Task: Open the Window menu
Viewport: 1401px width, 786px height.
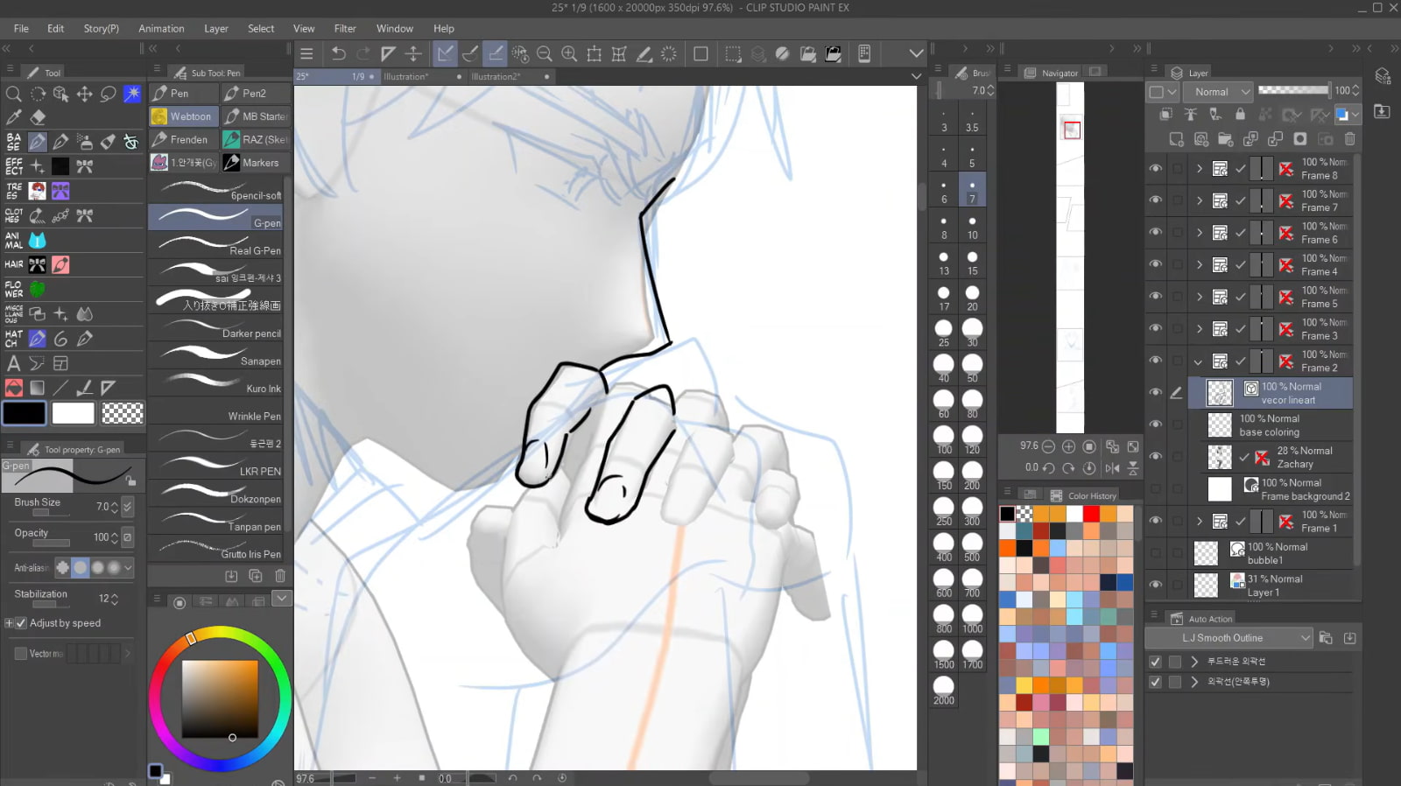Action: click(395, 29)
